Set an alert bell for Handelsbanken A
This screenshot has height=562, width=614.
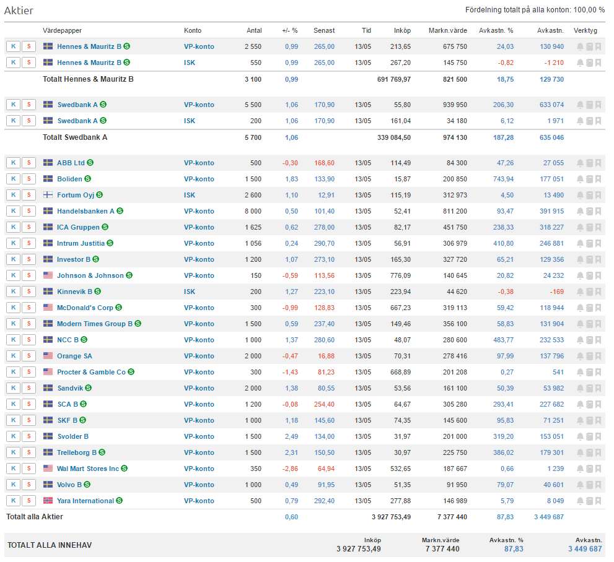pos(580,211)
